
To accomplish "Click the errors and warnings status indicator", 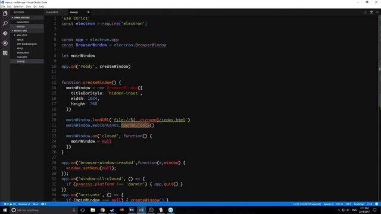I will pos(10,204).
